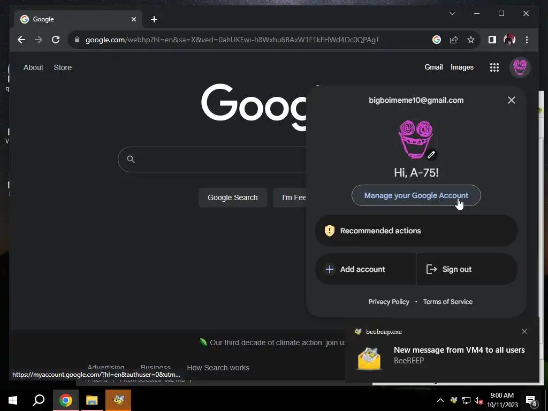Open the climate action promo link
Image resolution: width=548 pixels, height=411 pixels.
click(277, 342)
